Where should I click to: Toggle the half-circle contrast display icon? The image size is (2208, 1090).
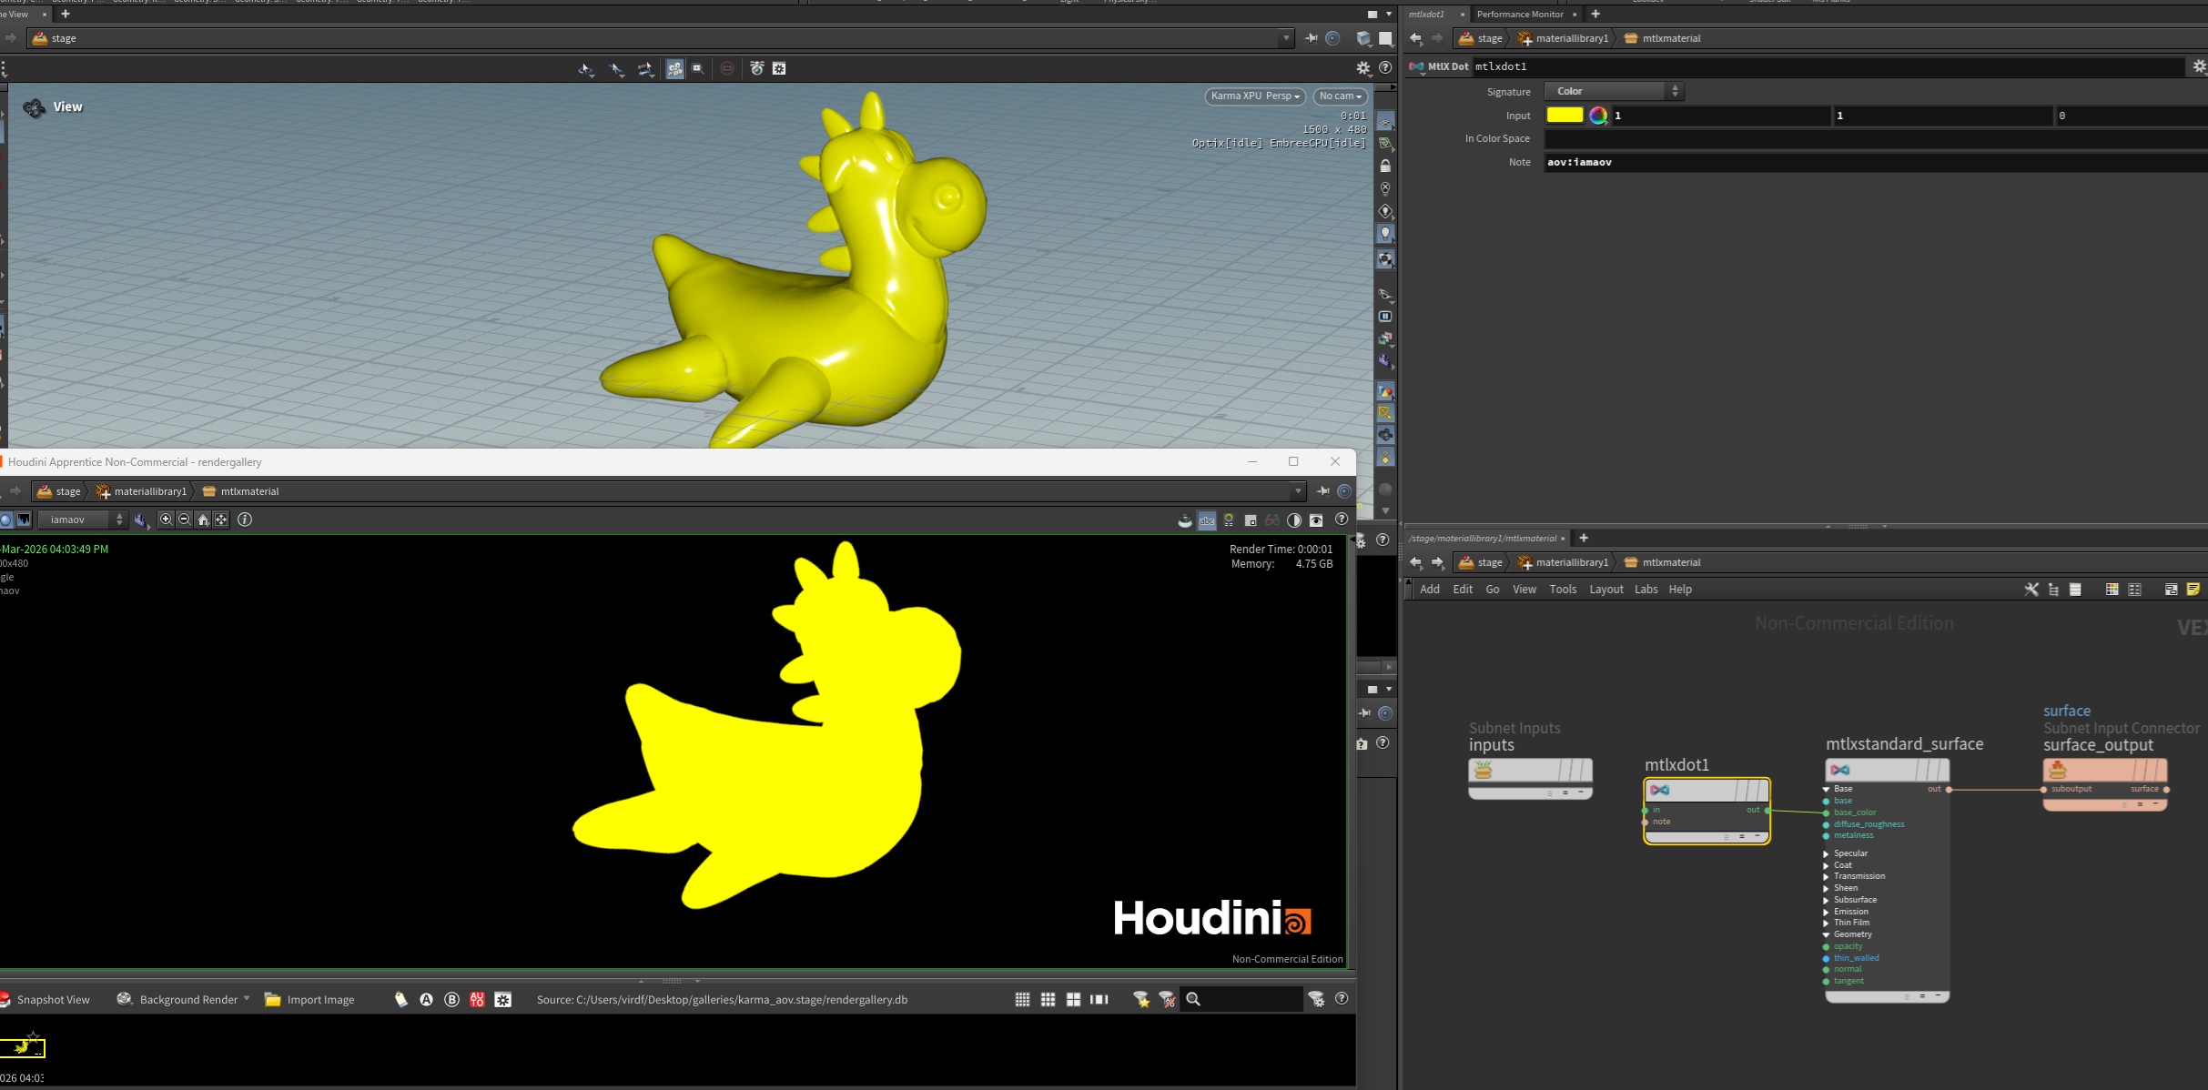click(x=1293, y=520)
